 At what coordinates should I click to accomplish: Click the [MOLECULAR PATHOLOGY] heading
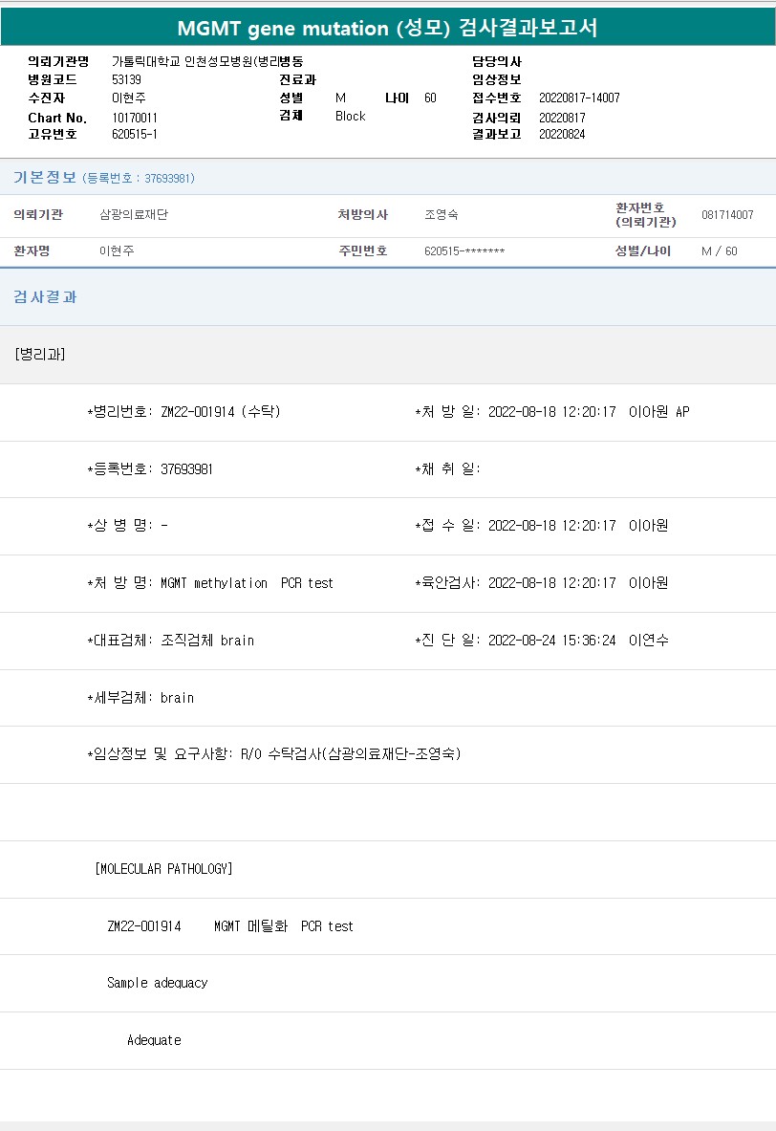[163, 869]
